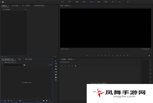153x103 pixels.
Task: Switch to the 颜色 workspace
Action: coord(84,2)
